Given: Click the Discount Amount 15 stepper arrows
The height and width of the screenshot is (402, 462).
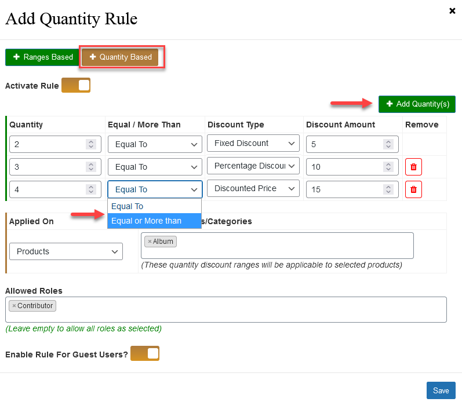Looking at the screenshot, I should (388, 189).
